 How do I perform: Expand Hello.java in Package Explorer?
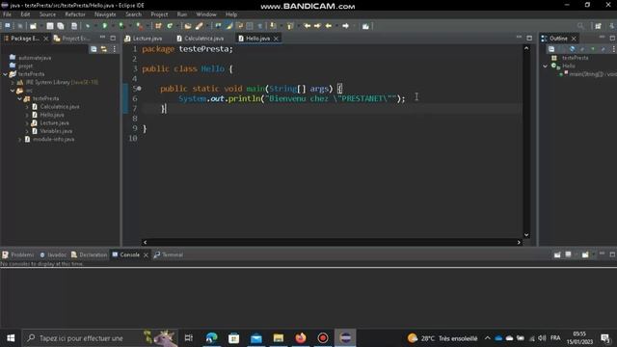click(x=27, y=116)
